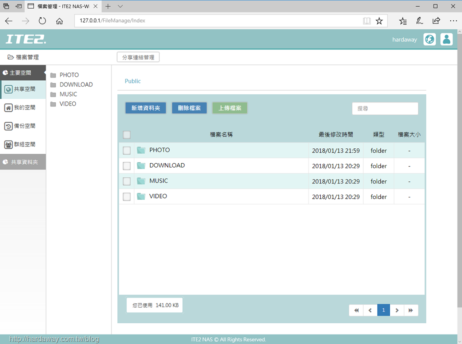462x344 pixels.
Task: Go to first page pagination button
Action: [356, 310]
